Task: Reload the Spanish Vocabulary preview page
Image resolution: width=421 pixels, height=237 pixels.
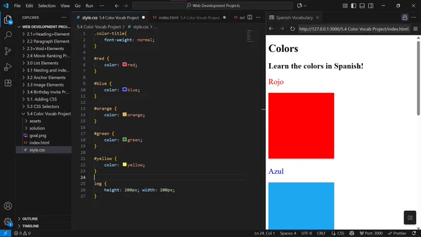Action: coord(292,28)
